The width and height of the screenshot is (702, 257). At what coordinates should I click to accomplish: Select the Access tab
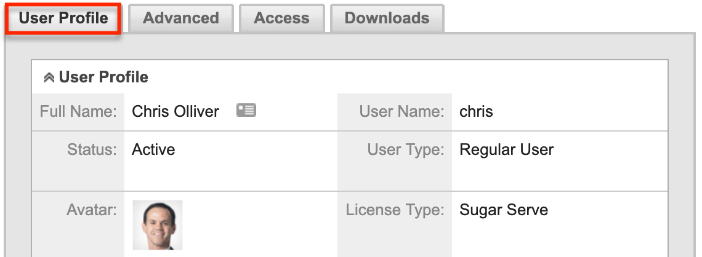coord(281,18)
